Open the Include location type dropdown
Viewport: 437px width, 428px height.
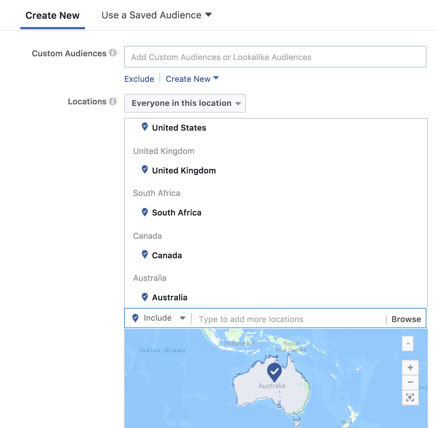tap(159, 318)
